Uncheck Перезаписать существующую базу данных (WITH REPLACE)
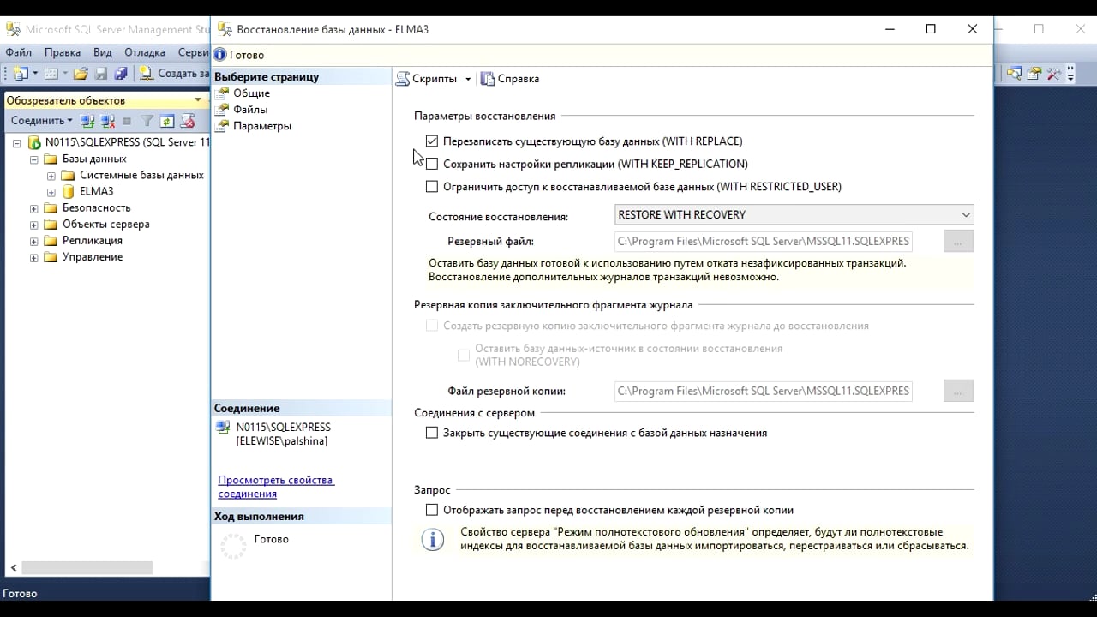 click(x=432, y=141)
